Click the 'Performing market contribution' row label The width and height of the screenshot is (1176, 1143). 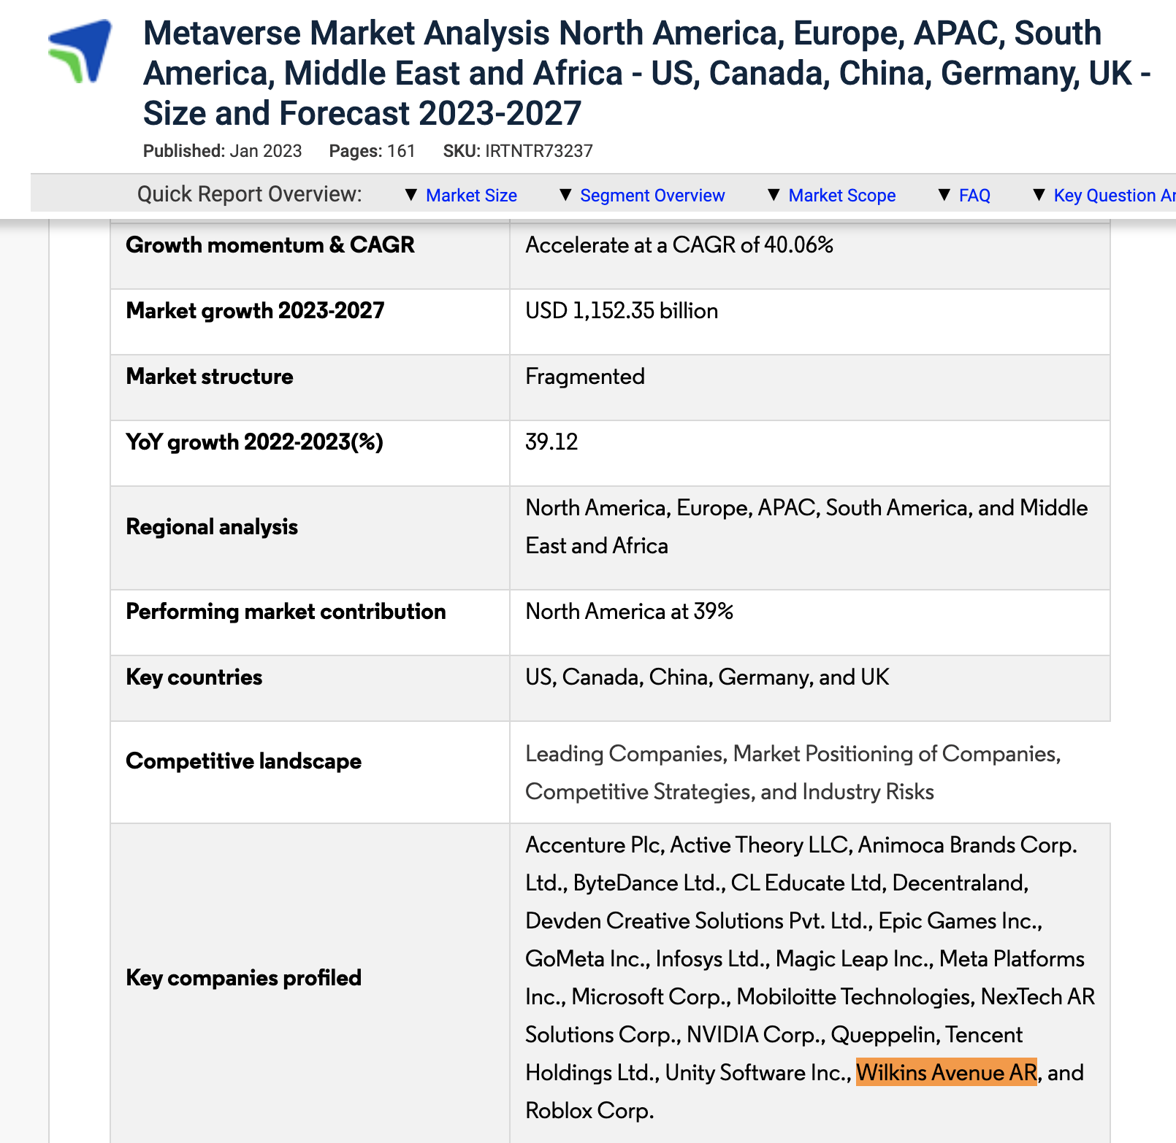coord(286,612)
